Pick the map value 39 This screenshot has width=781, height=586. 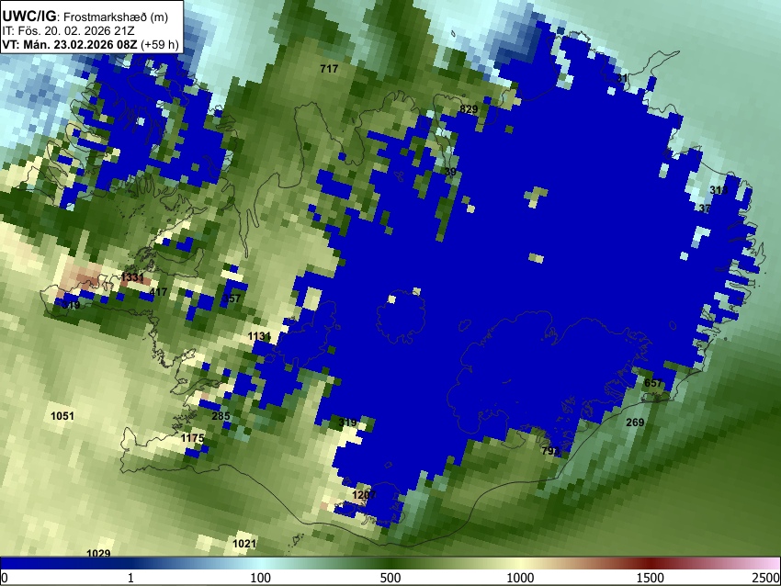(450, 172)
